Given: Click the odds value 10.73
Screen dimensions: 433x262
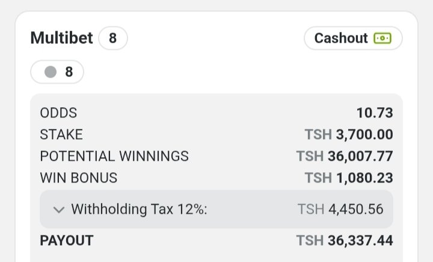Looking at the screenshot, I should click(x=375, y=113).
